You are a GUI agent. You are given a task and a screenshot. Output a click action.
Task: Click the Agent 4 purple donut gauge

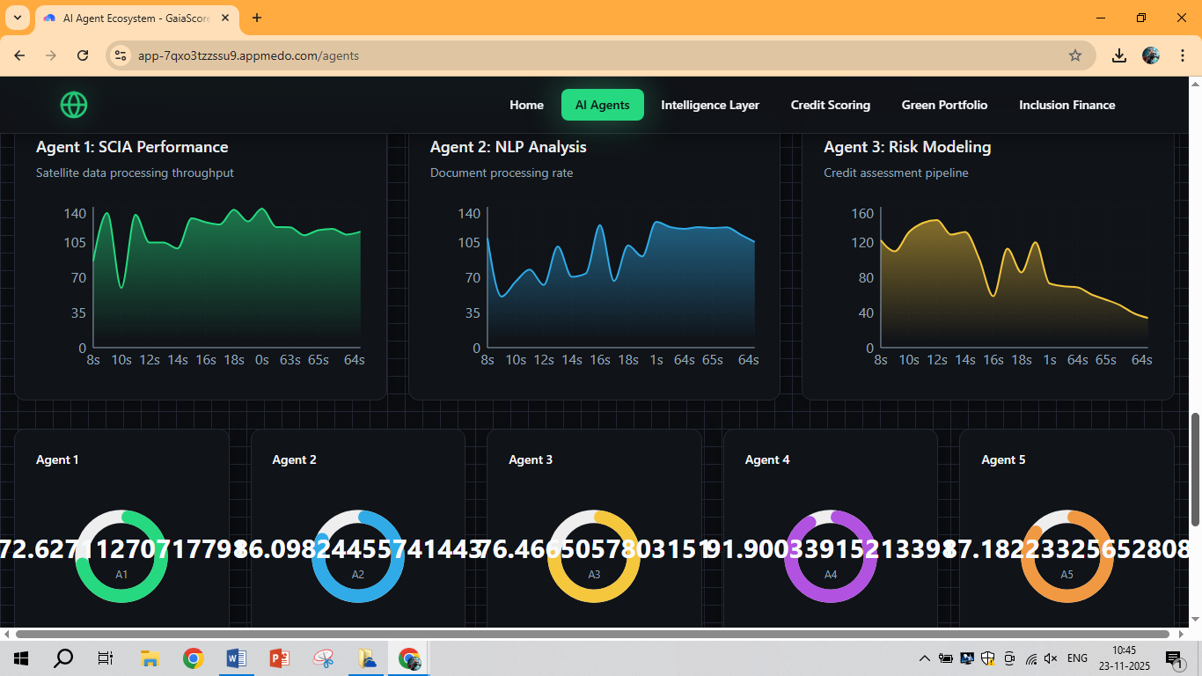tap(831, 556)
